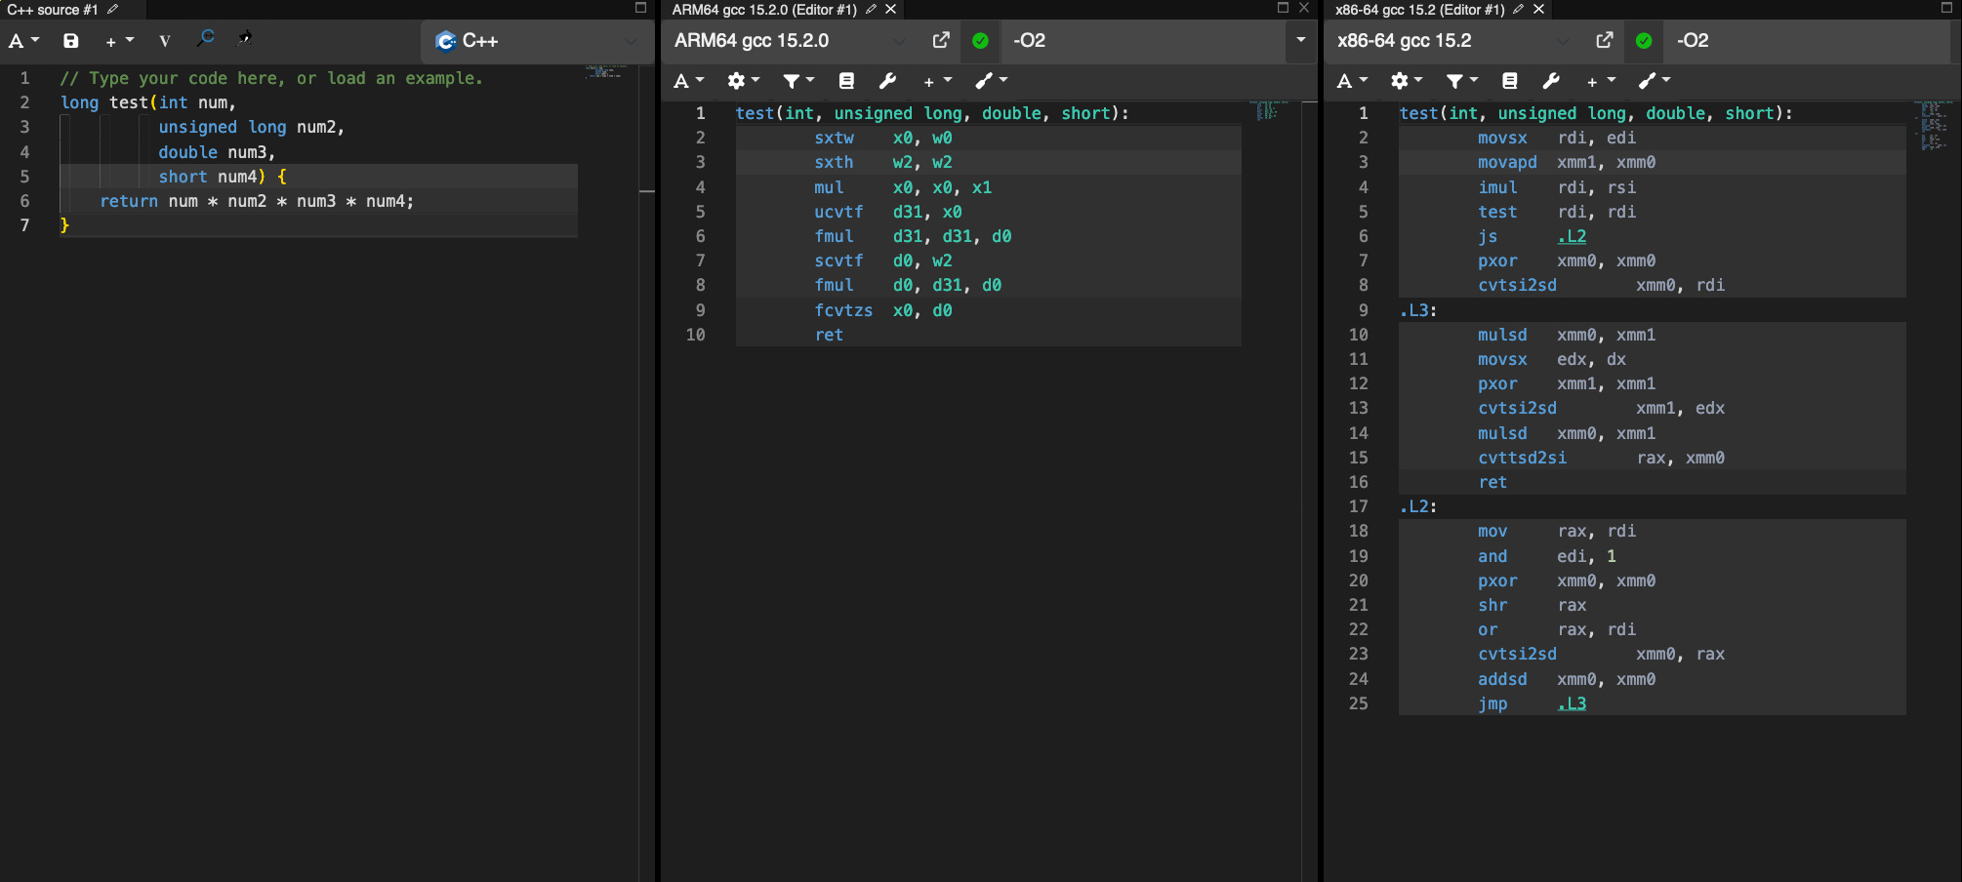
Task: Select the x86-64 gcc 15.2 tab
Action: pos(1420,10)
